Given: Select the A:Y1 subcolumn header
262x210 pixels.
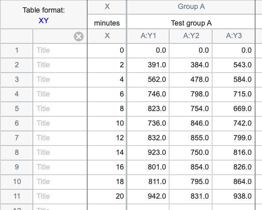Looking at the screenshot, I should (x=148, y=36).
